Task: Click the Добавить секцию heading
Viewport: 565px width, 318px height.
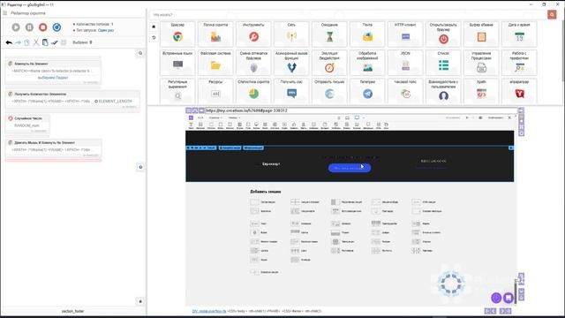Action: [x=266, y=192]
